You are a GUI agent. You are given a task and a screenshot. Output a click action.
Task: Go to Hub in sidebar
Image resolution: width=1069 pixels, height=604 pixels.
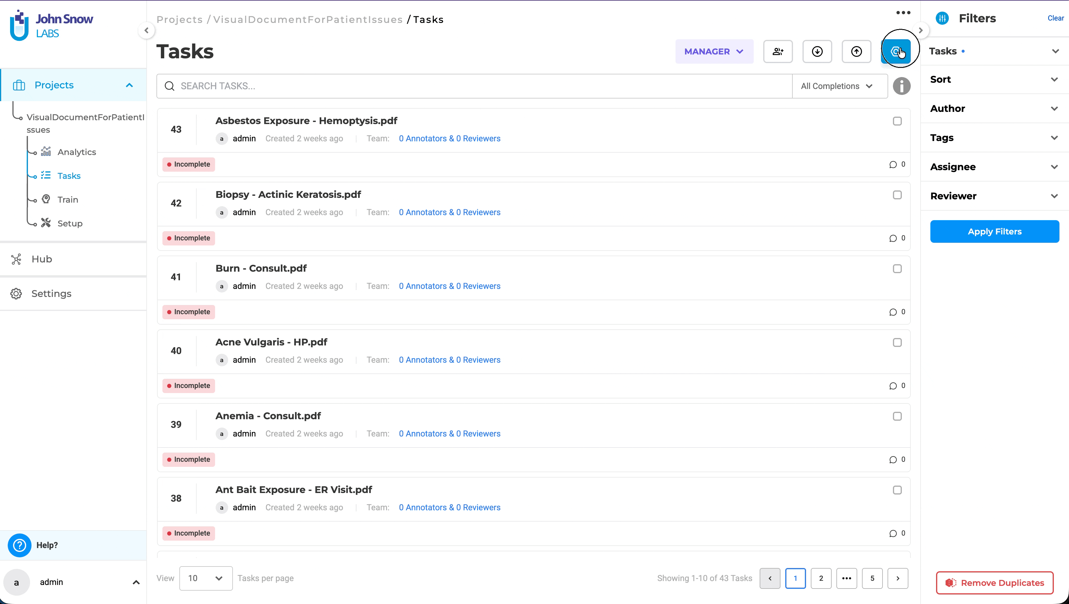click(42, 259)
